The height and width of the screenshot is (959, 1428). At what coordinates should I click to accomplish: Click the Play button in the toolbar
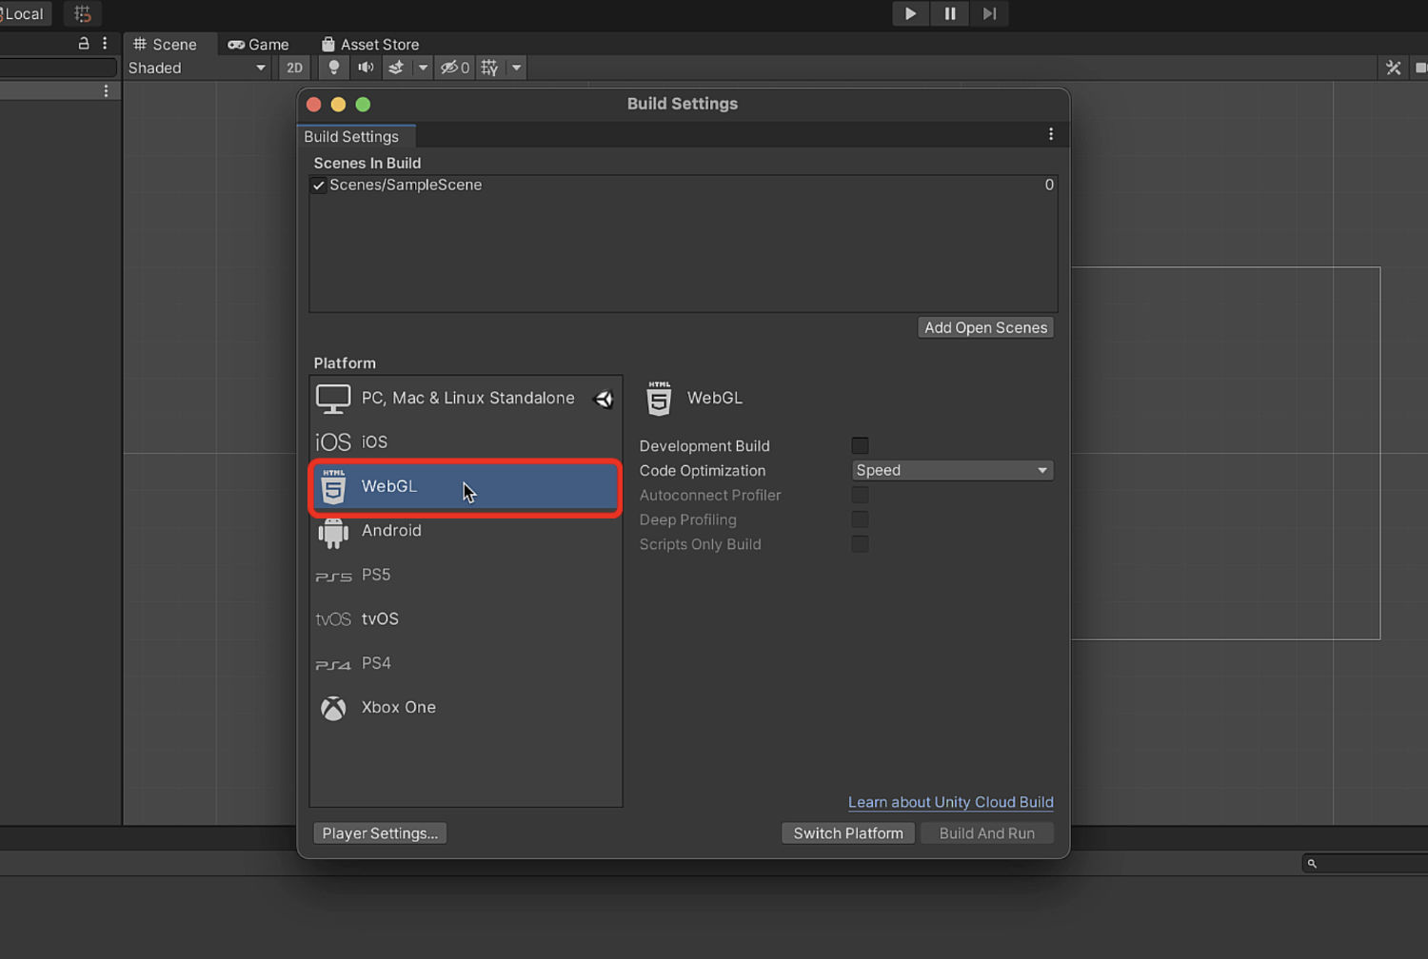(x=910, y=13)
